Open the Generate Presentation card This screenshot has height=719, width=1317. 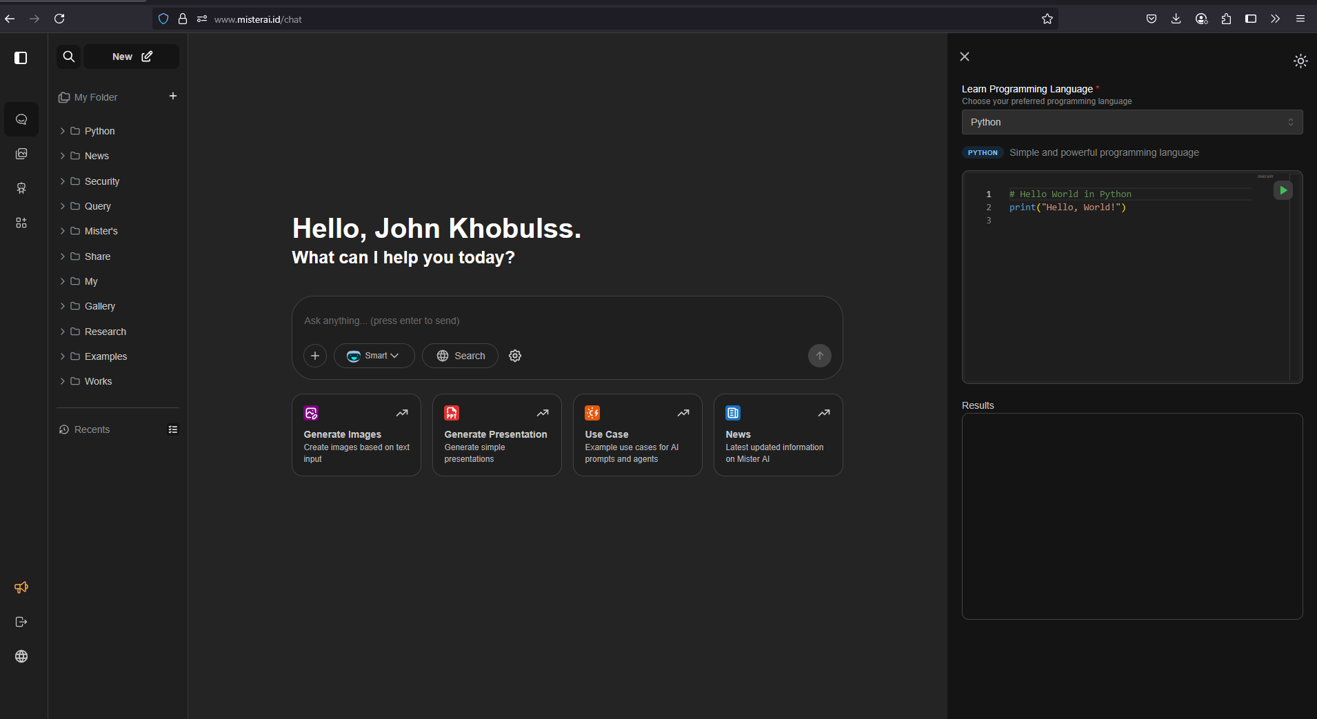point(496,435)
